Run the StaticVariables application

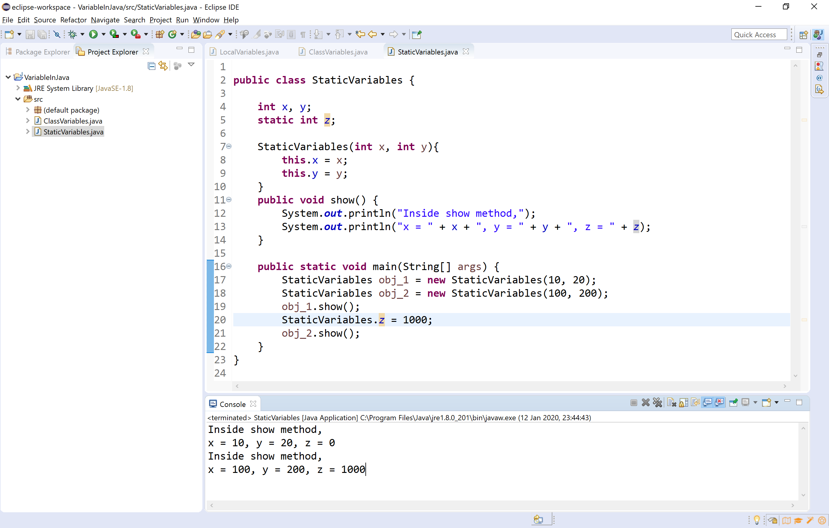click(93, 34)
